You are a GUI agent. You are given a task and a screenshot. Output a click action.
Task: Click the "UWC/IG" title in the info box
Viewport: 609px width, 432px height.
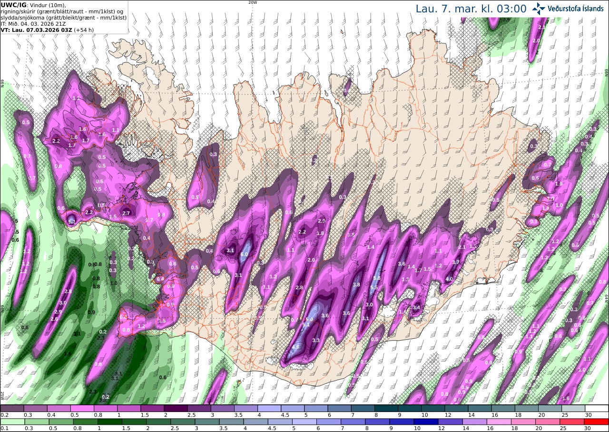pos(13,5)
